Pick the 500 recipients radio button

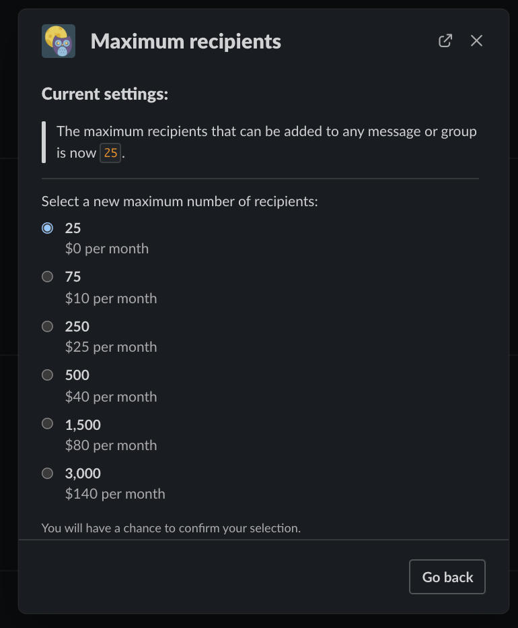(x=47, y=375)
